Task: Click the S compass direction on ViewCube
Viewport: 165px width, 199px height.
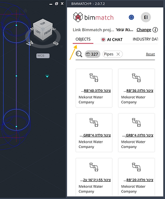Action: pos(56,43)
